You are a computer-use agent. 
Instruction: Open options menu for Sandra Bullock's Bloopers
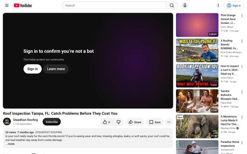coord(242,92)
